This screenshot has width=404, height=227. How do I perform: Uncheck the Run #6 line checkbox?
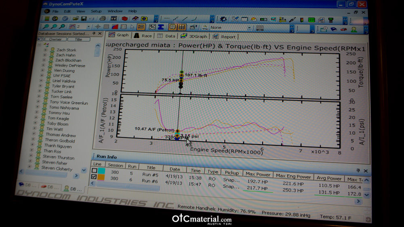point(94,177)
